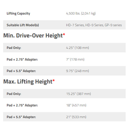131x131 pixels.
Task: Click the Suitable Lift Model(s) label
Action: [23, 25]
